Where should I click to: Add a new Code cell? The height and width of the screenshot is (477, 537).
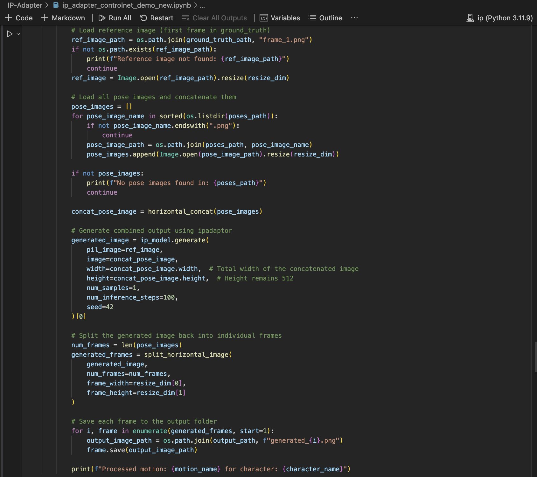pos(19,18)
